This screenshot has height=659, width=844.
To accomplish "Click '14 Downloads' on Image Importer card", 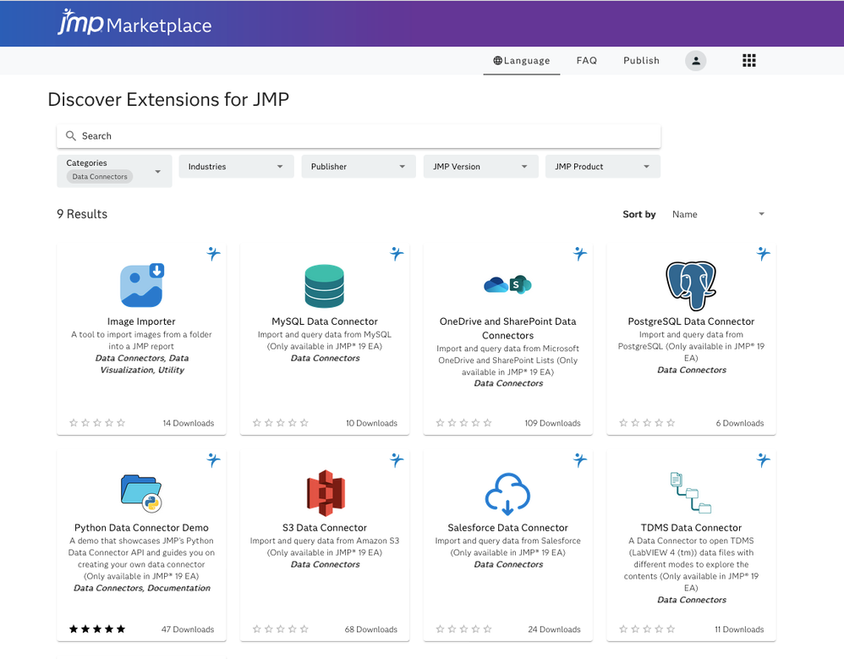I will pyautogui.click(x=189, y=423).
